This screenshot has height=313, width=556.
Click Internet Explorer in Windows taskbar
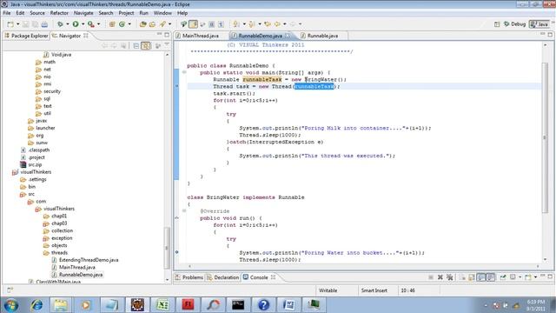tap(36, 304)
